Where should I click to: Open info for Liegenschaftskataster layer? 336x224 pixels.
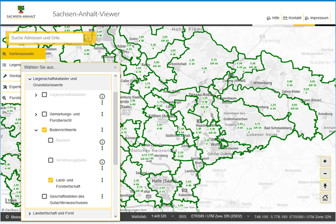tap(102, 97)
